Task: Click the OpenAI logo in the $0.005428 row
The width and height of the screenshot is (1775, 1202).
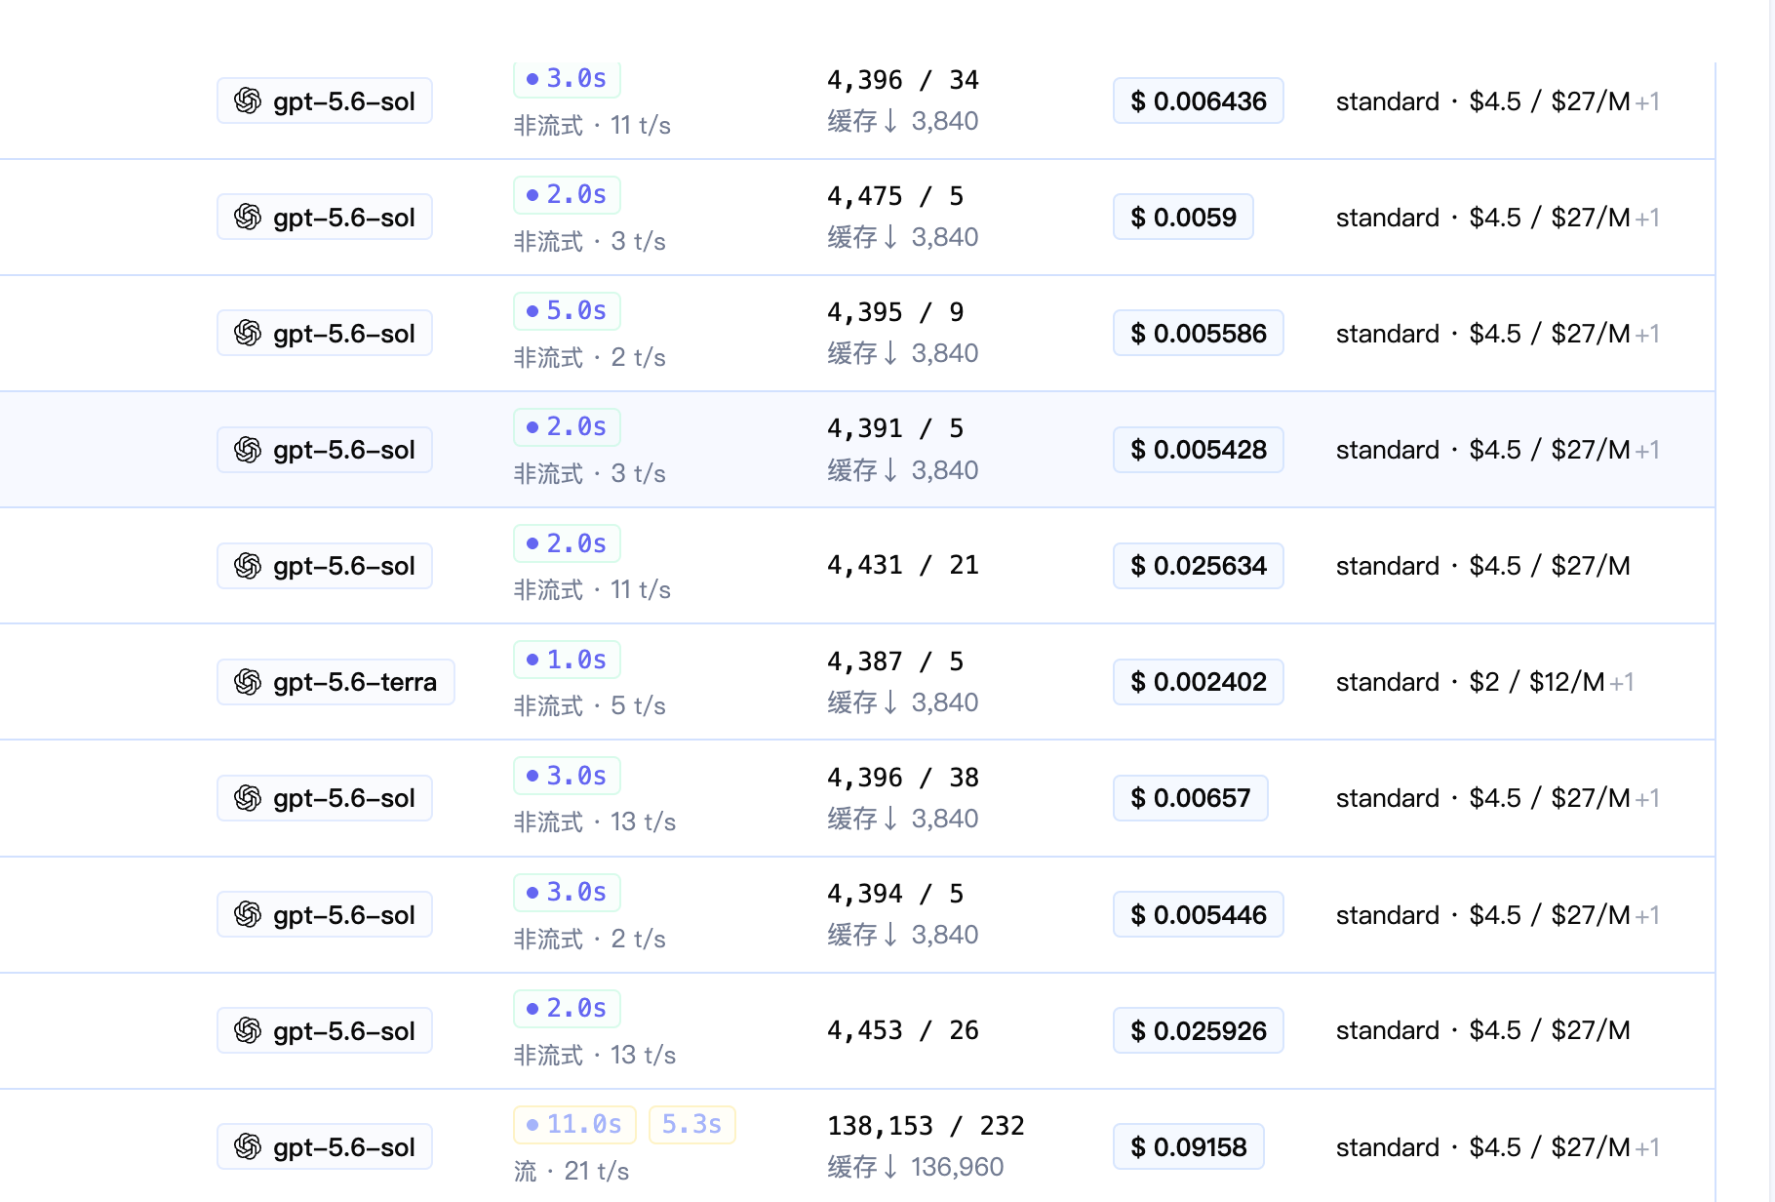Action: pos(248,449)
